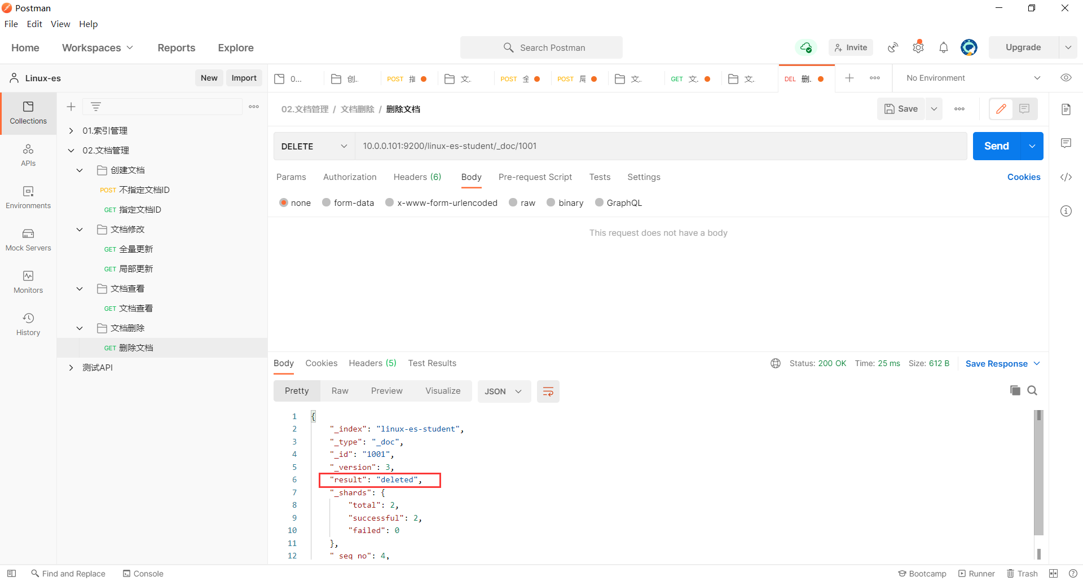Open the Cookies link

1024,177
